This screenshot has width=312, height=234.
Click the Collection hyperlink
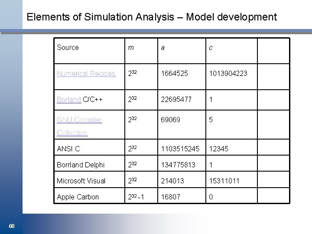(x=72, y=133)
